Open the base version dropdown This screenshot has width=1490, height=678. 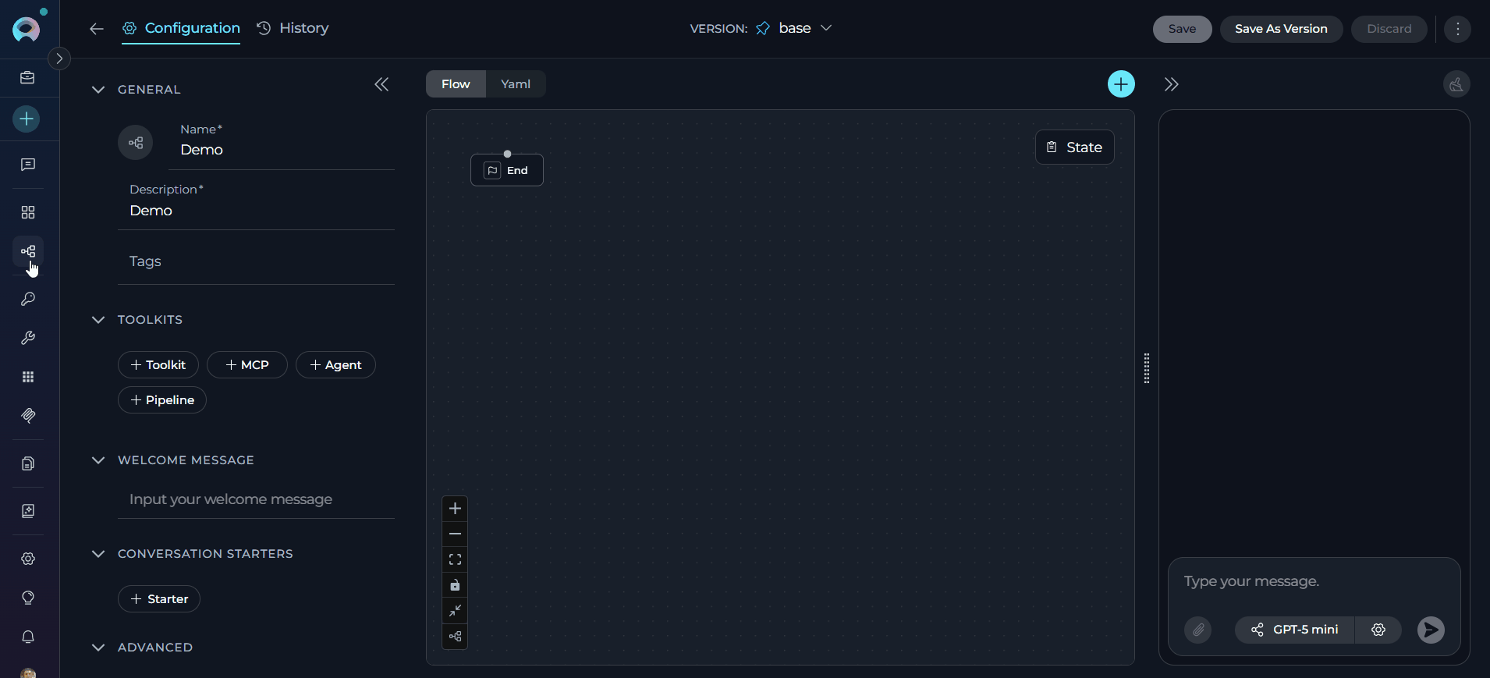[x=794, y=28]
